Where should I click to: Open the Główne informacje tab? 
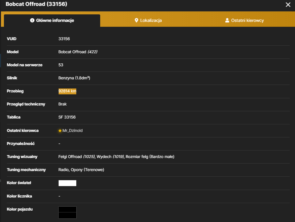point(52,21)
